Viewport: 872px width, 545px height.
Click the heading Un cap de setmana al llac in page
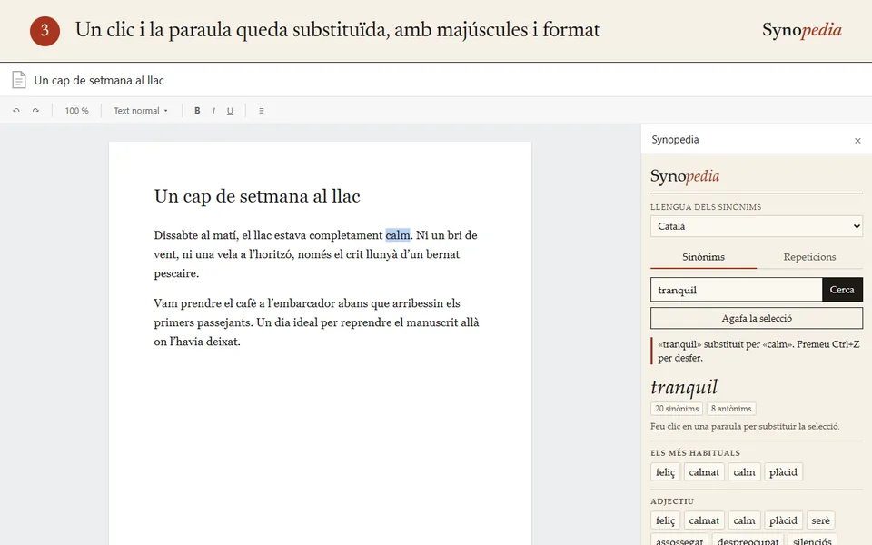pos(257,196)
